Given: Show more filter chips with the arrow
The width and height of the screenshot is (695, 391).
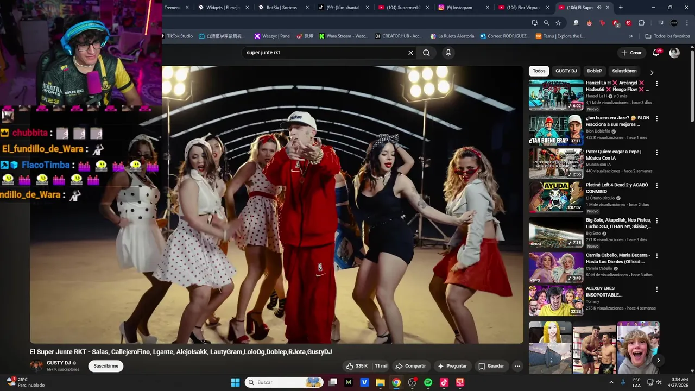Looking at the screenshot, I should (x=652, y=73).
